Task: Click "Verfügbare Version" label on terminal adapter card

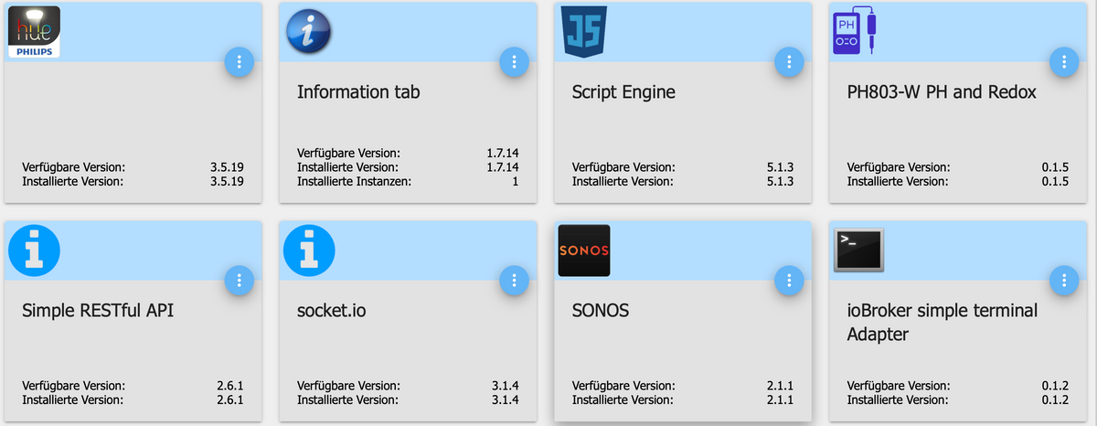Action: (x=899, y=386)
